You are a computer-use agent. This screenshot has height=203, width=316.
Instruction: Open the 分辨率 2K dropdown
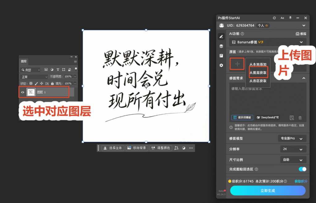point(293,149)
